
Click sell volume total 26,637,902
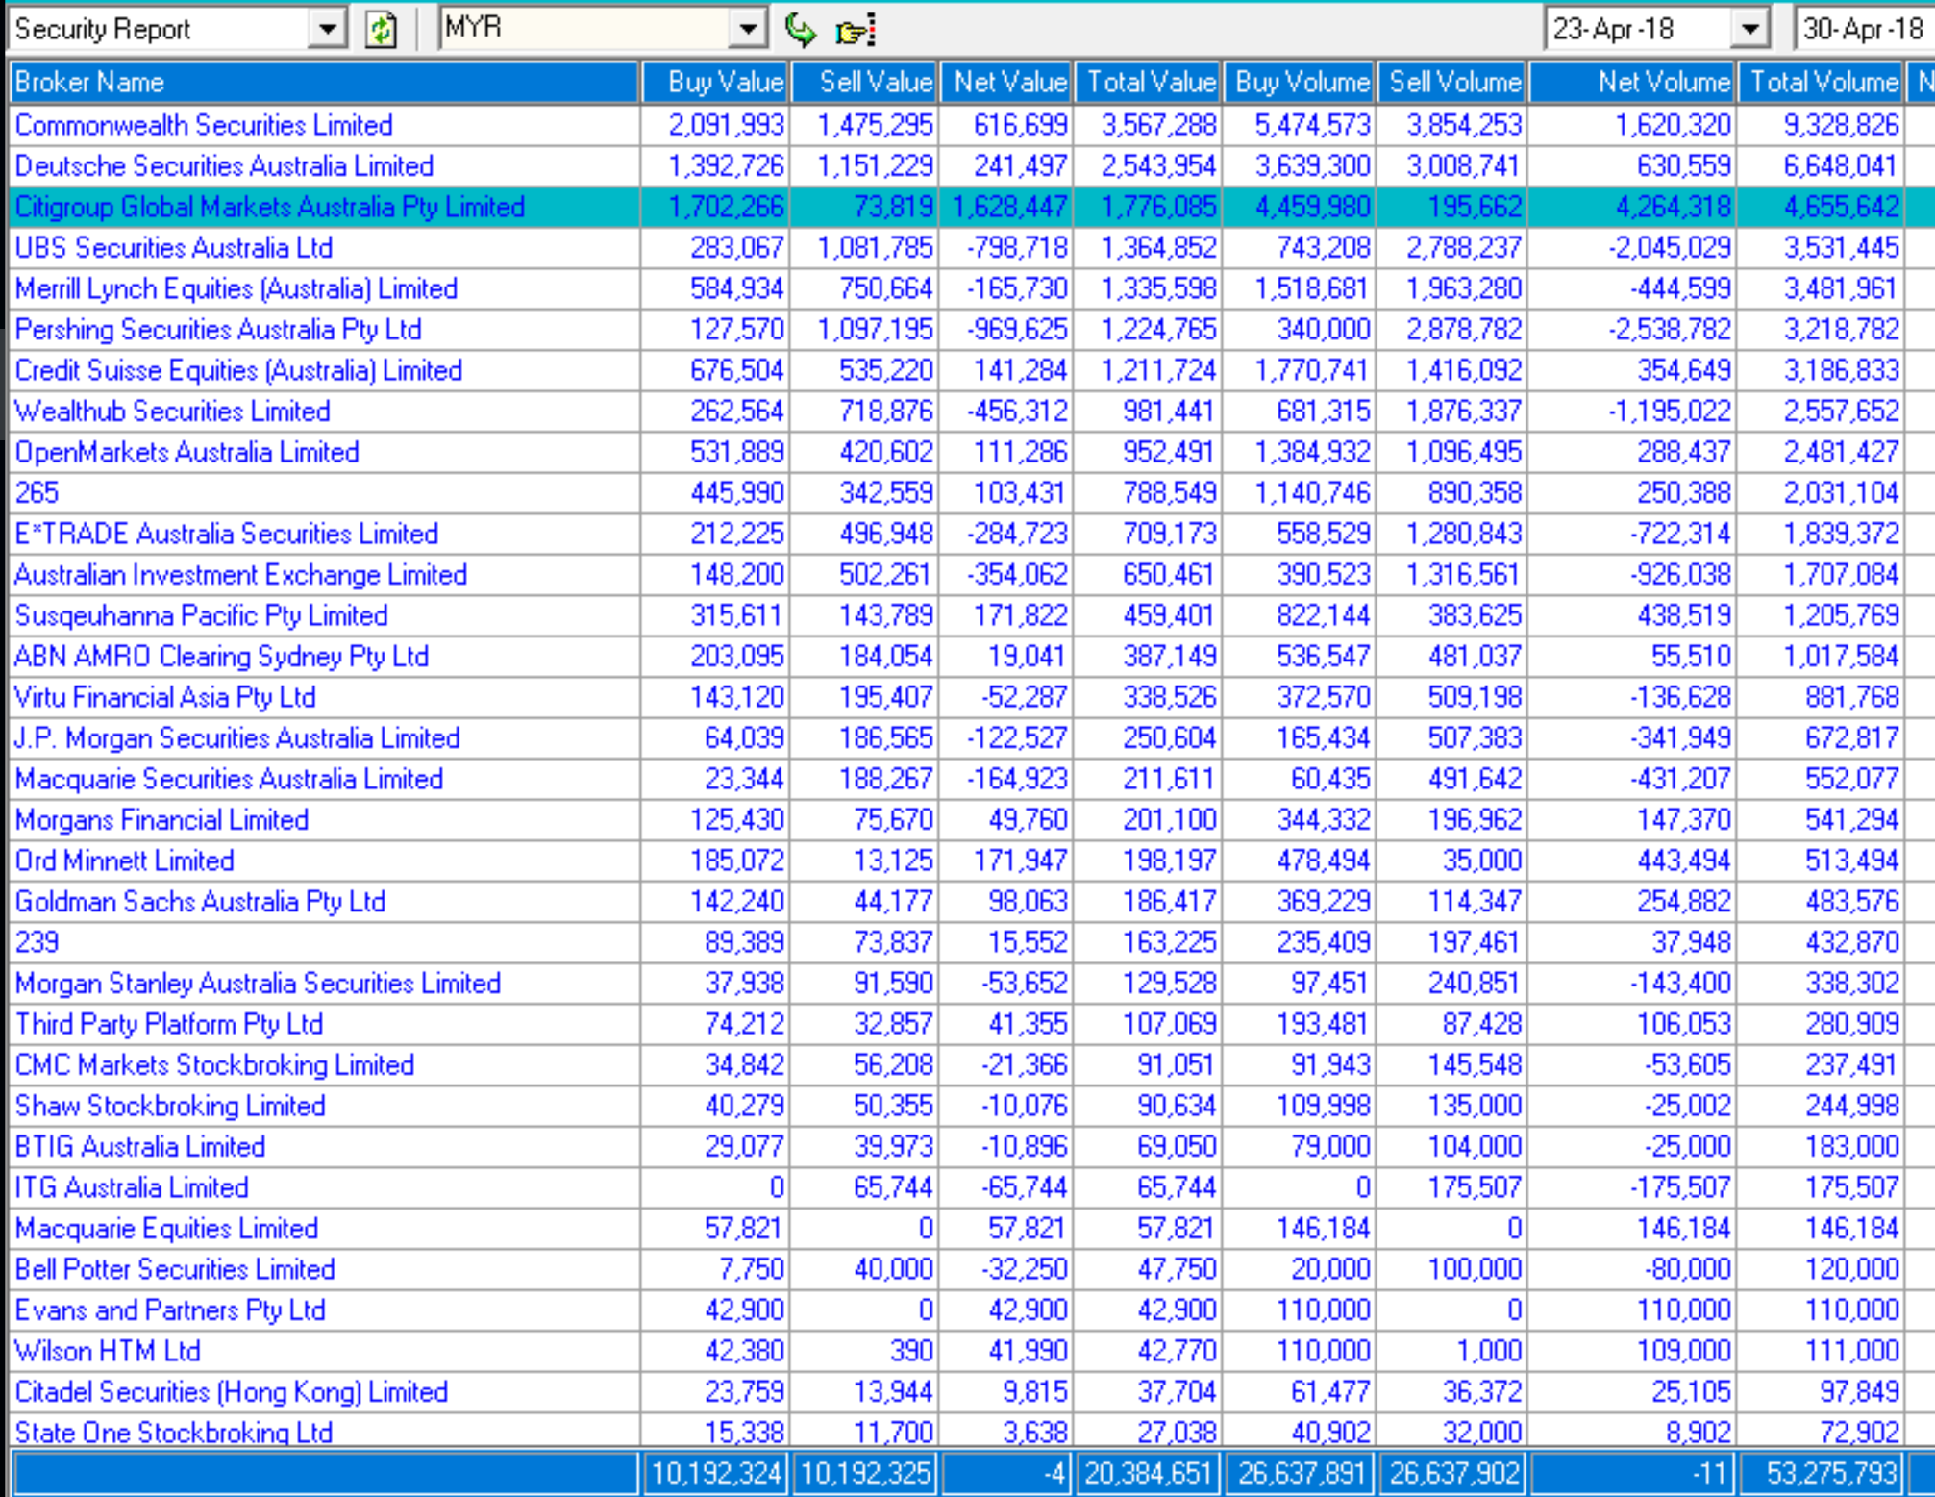coord(1453,1473)
